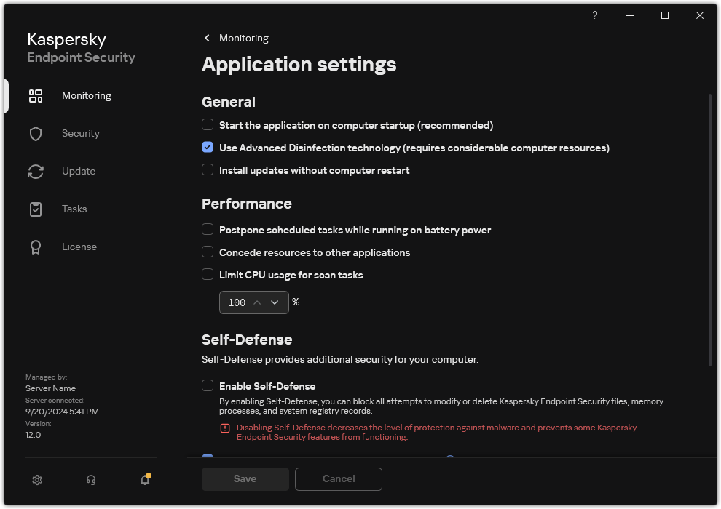This screenshot has width=721, height=509.
Task: Check Concede resources to other applications
Action: click(x=208, y=252)
